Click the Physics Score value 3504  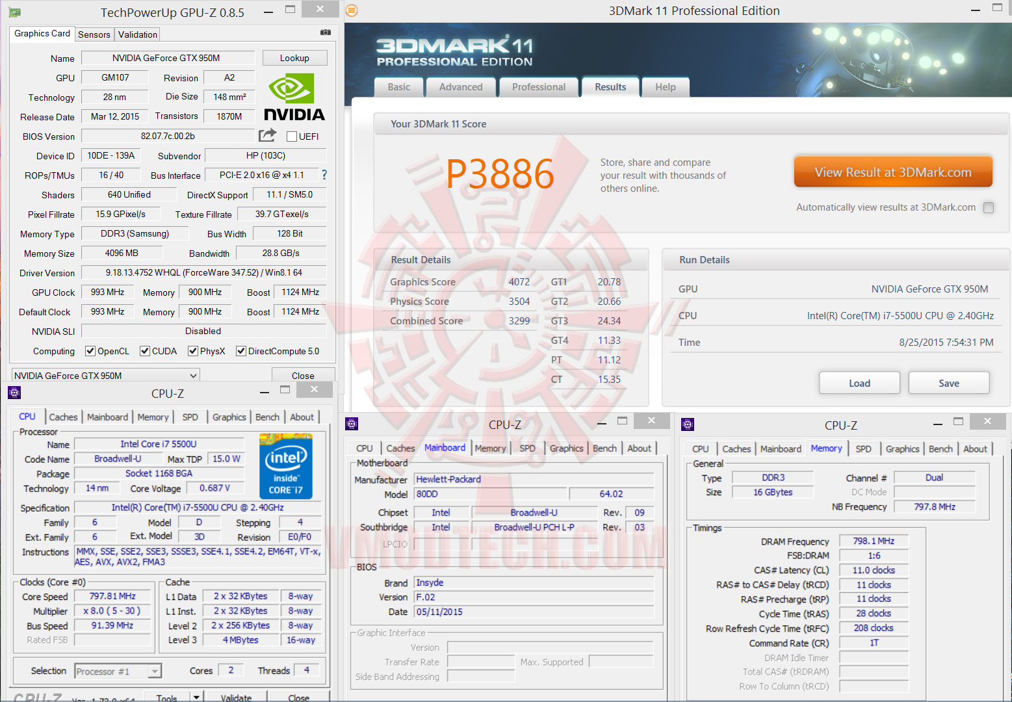tap(519, 302)
